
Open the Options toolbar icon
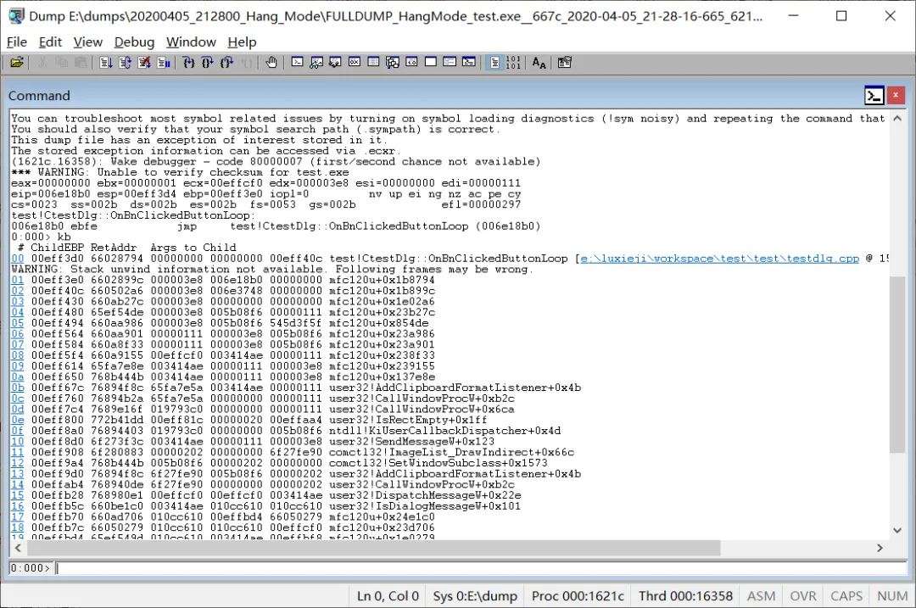(x=564, y=63)
